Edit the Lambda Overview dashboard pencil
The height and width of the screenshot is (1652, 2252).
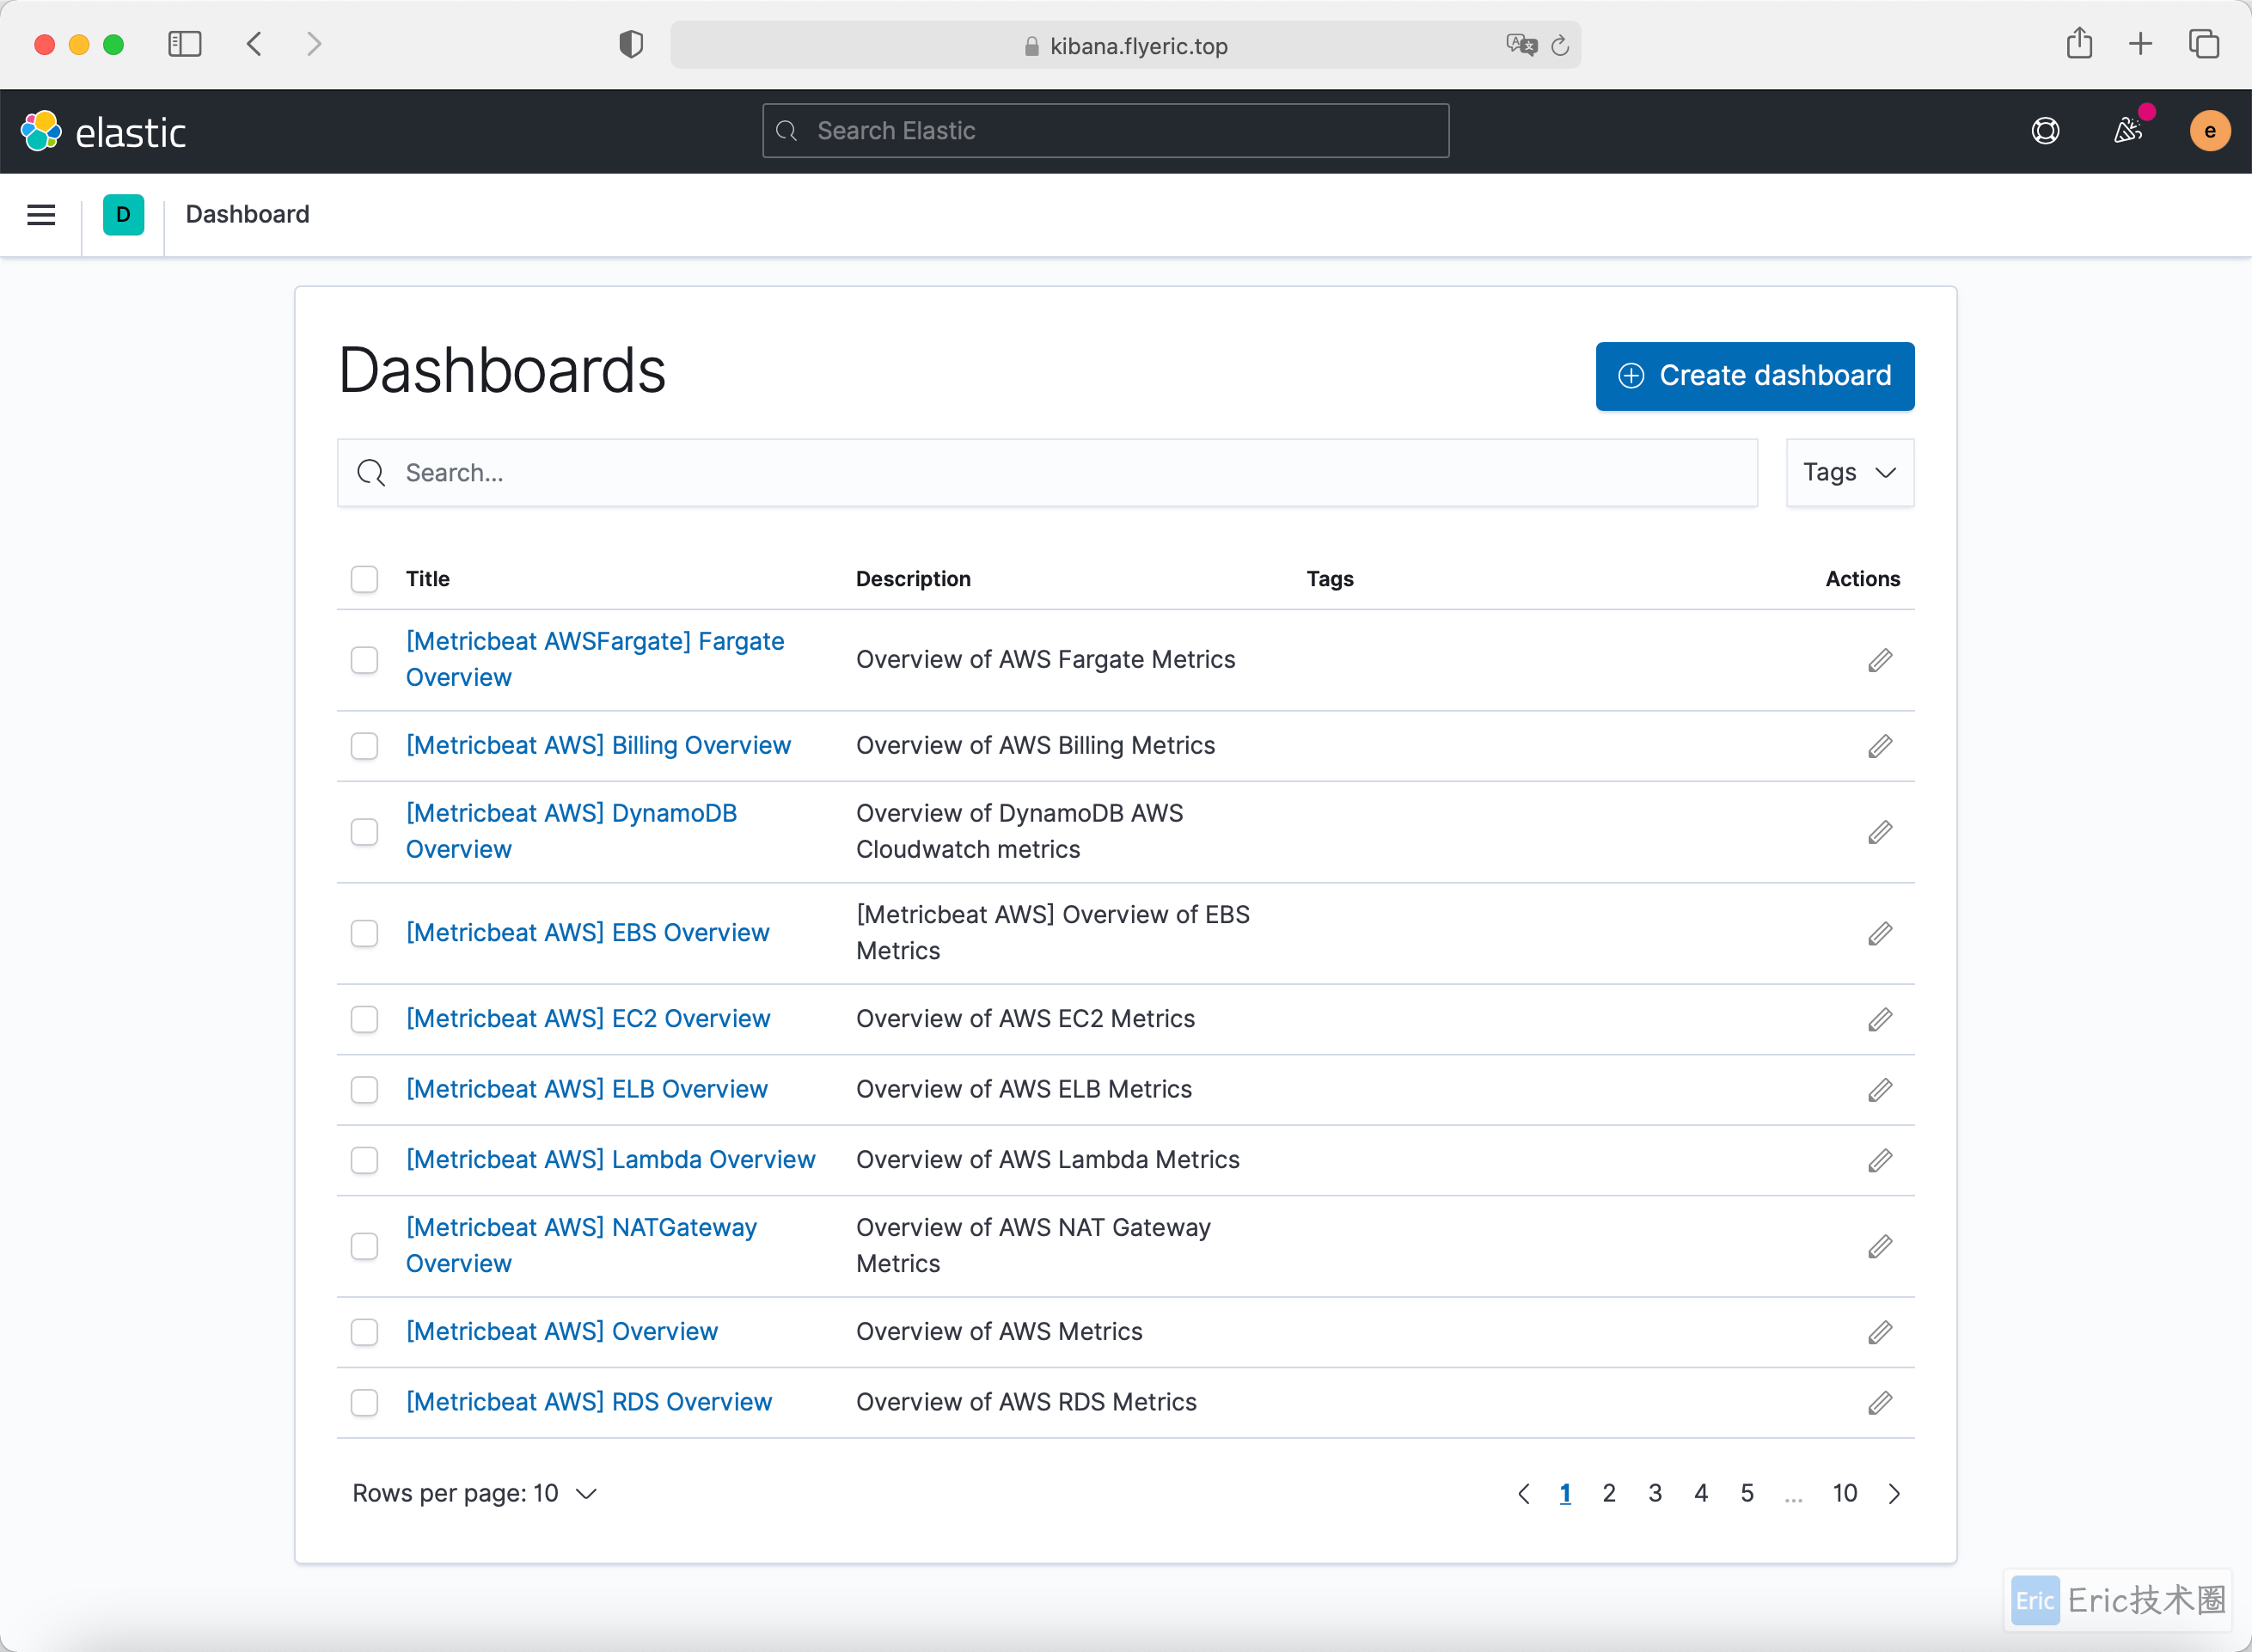pyautogui.click(x=1879, y=1160)
